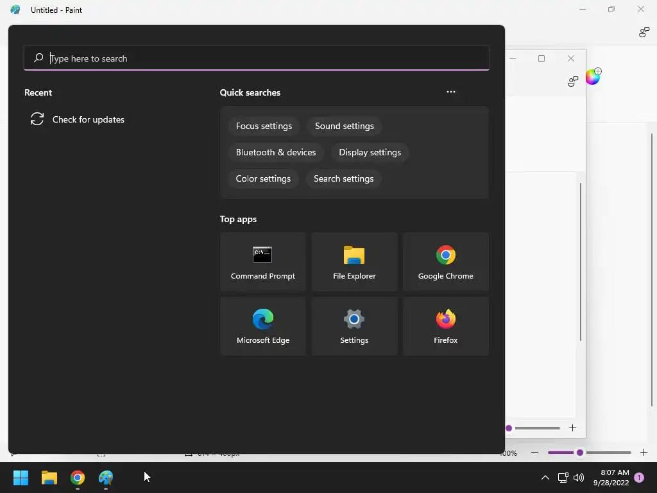Image resolution: width=657 pixels, height=493 pixels.
Task: Click the Paint main zoom slider handle
Action: click(x=580, y=453)
